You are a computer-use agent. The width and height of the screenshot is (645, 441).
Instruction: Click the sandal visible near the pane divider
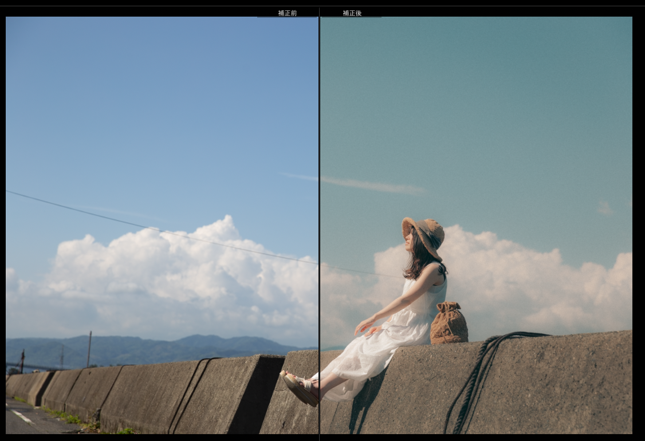pos(298,384)
